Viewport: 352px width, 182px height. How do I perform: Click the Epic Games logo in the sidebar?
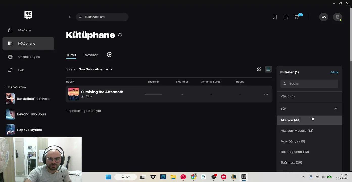28,15
